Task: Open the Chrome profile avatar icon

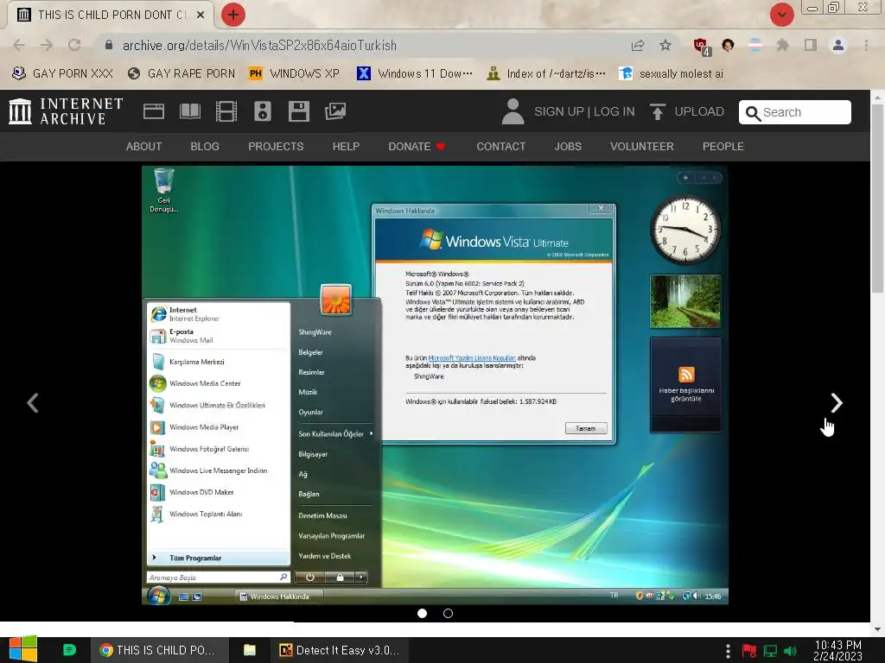Action: 838,45
